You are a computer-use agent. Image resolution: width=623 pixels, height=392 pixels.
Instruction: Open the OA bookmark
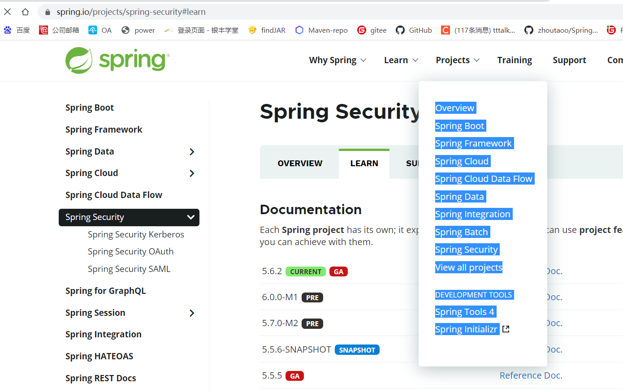100,30
